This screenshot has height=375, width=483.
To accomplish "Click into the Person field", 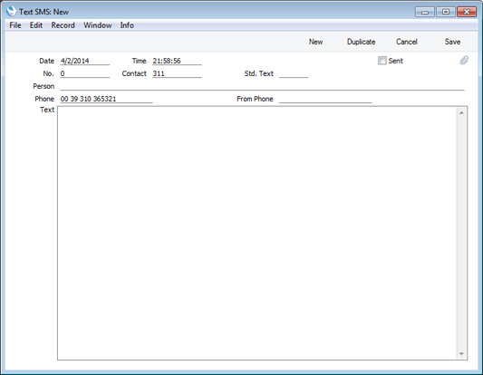I will coord(262,86).
